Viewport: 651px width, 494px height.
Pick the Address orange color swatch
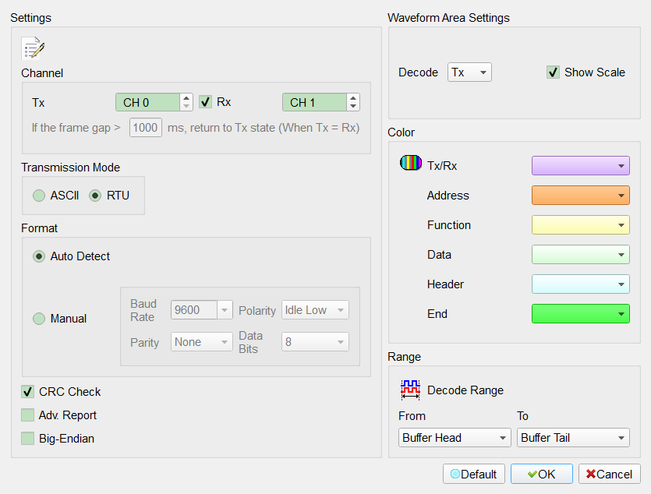[x=581, y=196]
